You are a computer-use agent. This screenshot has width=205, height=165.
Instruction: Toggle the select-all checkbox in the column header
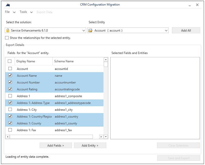click(9, 61)
